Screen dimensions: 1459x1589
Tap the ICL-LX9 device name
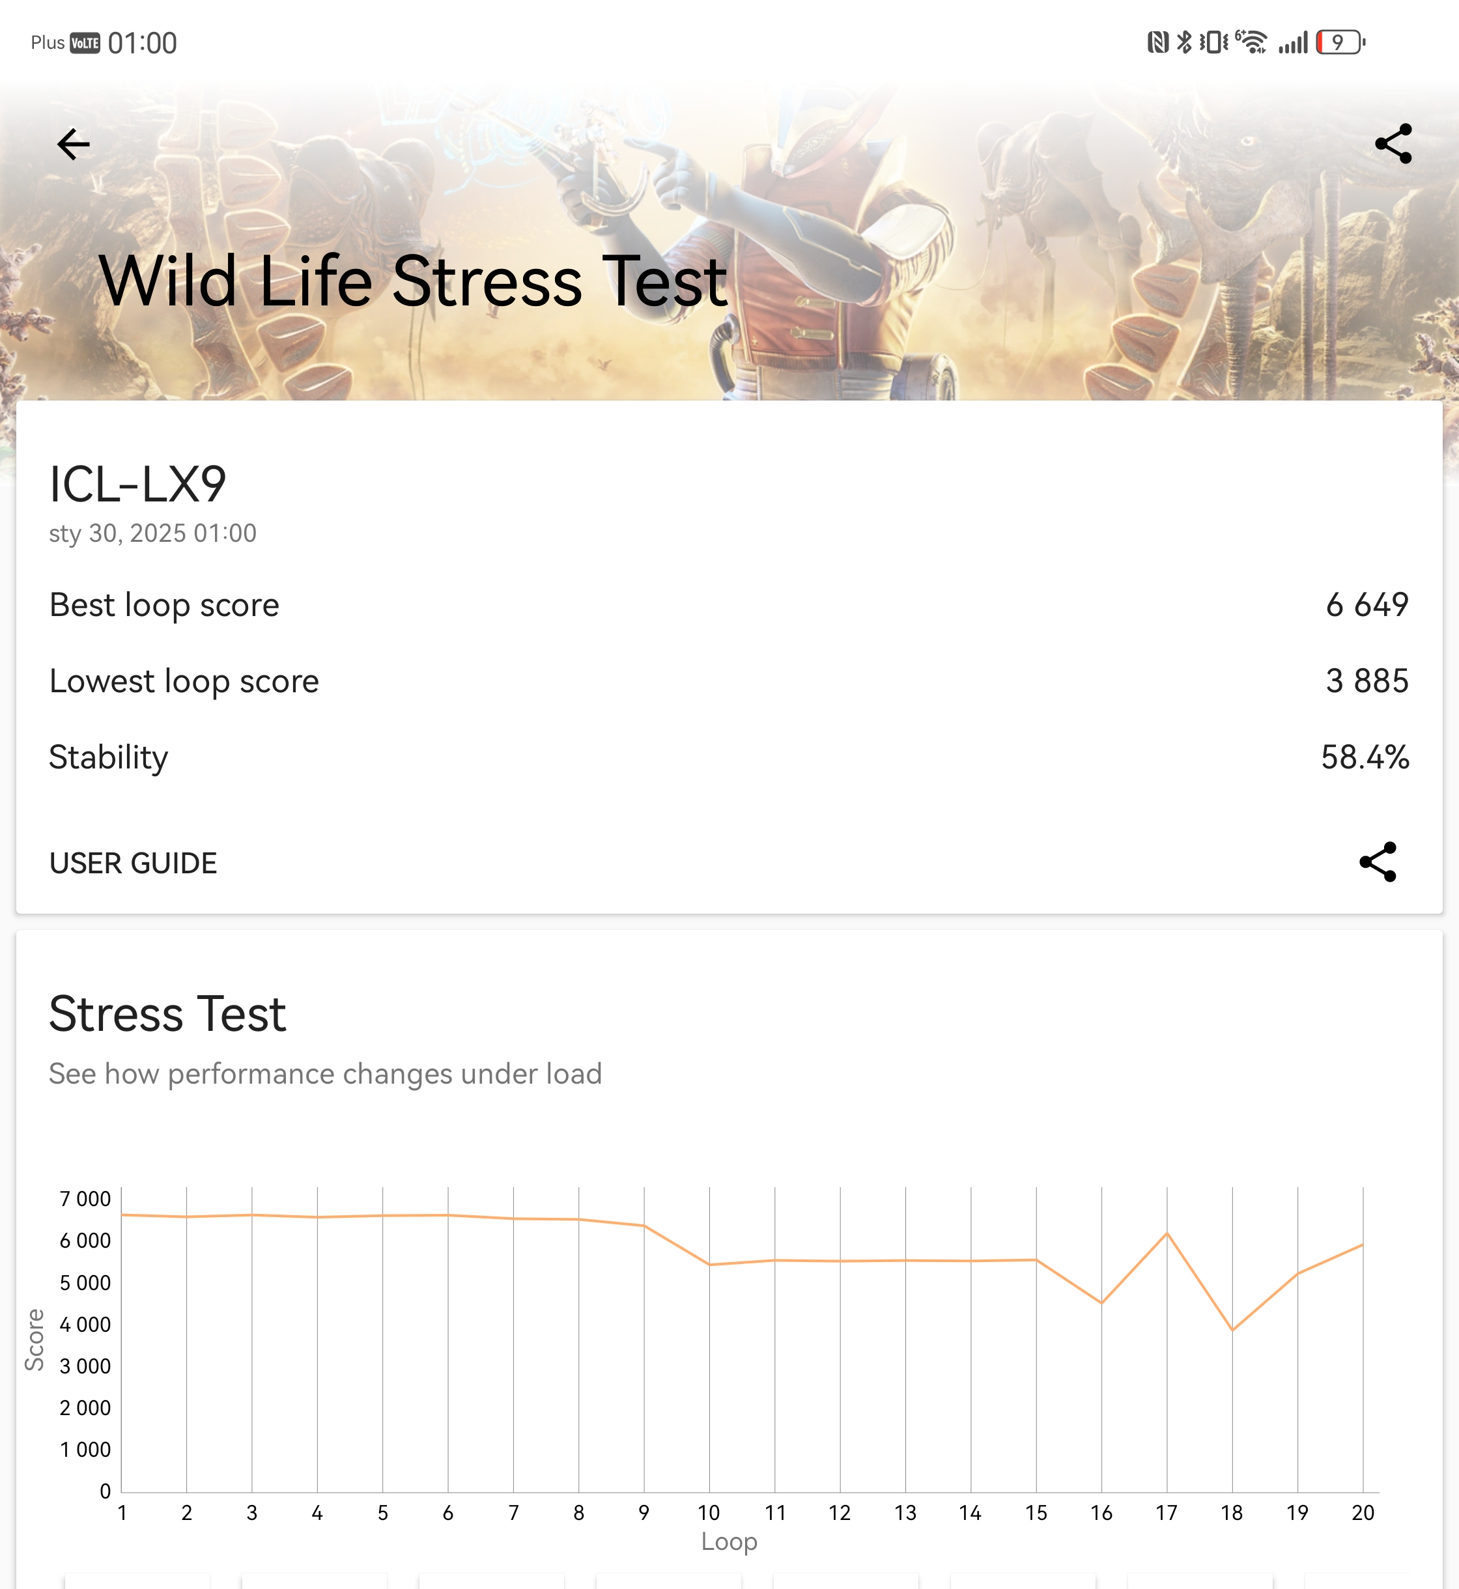[x=137, y=484]
